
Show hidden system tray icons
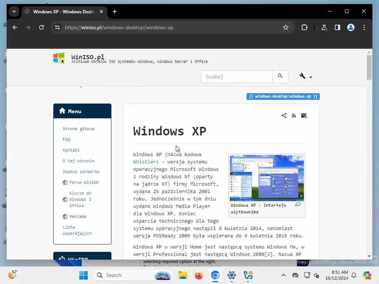284,275
